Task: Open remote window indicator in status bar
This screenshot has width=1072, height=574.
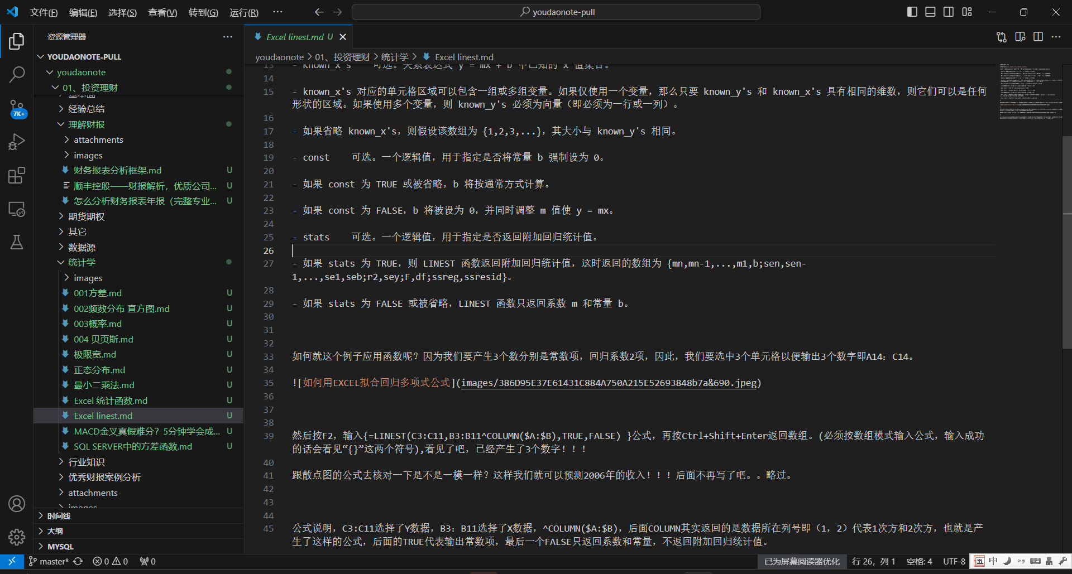Action: [12, 561]
